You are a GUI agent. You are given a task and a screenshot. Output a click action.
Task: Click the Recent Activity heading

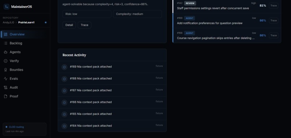point(74,55)
